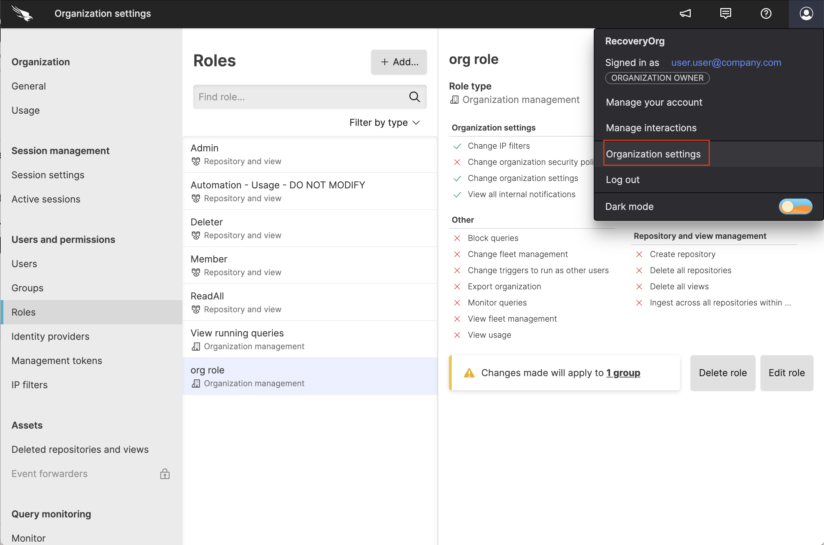Screen dimensions: 824x545
Task: Click the Change fleet management permission
Action: coord(517,254)
